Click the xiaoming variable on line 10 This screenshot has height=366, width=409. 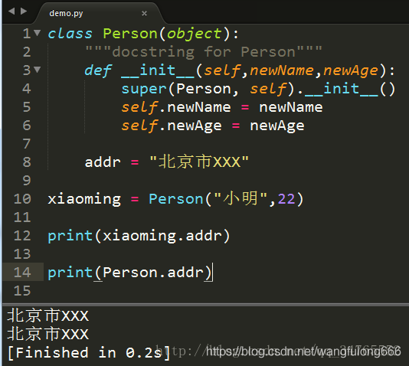point(84,199)
